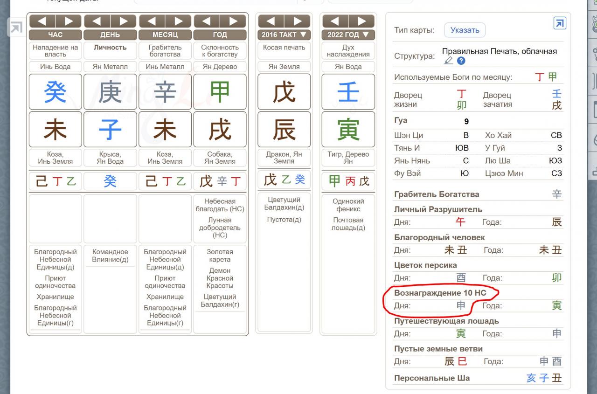The width and height of the screenshot is (597, 394).
Task: Click the blue 子 Rat branch tile
Action: [x=110, y=129]
